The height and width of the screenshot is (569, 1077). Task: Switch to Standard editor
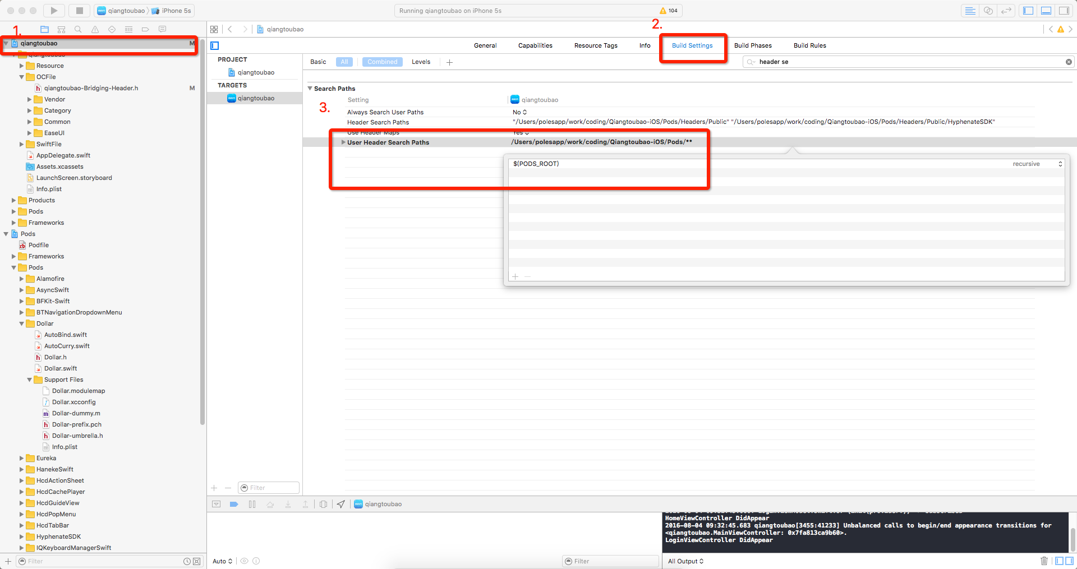970,11
